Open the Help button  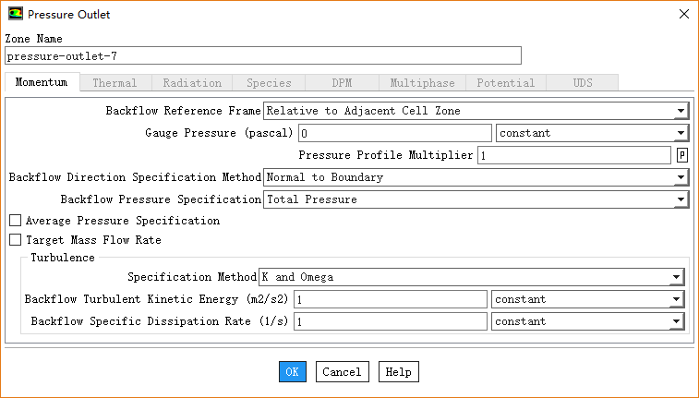pyautogui.click(x=398, y=371)
